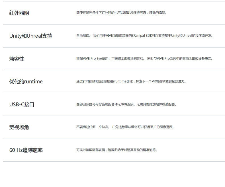Click the USB-C接口 feature title
Viewport: 225px width, 187px height.
click(x=22, y=104)
